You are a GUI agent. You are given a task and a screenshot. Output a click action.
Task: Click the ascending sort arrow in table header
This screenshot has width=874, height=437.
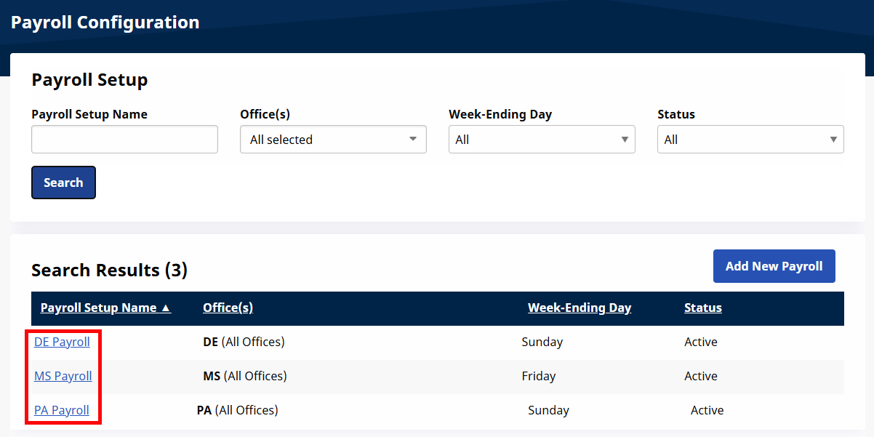coord(166,308)
